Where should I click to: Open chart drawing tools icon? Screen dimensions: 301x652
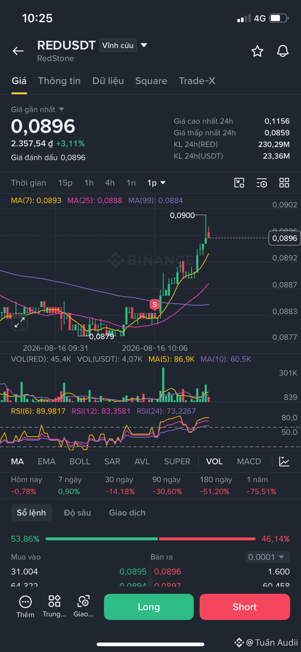coord(239,183)
